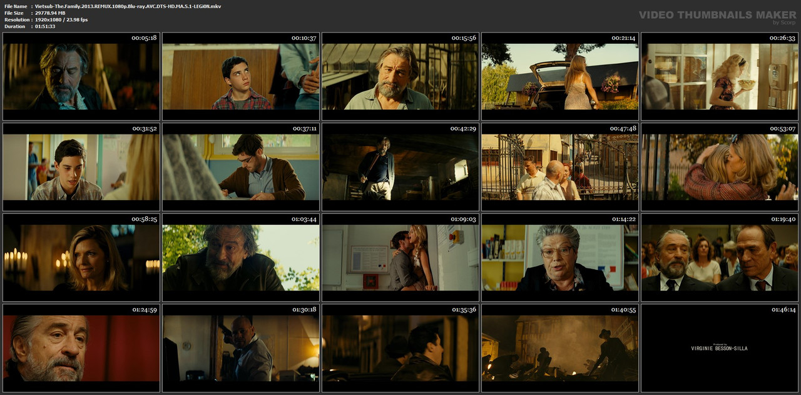Select the credits thumbnail at 01:46:14
The height and width of the screenshot is (395, 801).
[x=720, y=348]
